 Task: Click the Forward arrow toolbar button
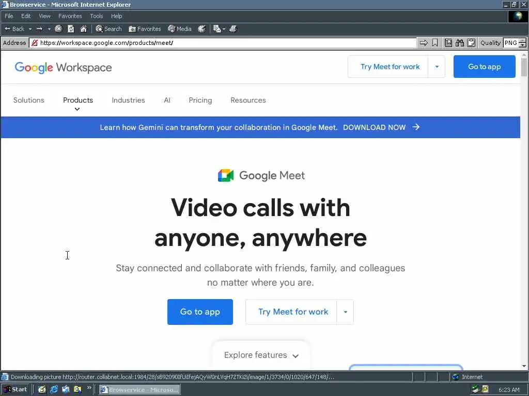point(39,29)
